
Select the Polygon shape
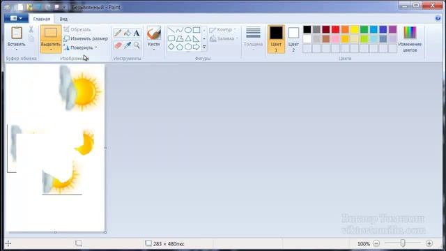click(x=180, y=38)
